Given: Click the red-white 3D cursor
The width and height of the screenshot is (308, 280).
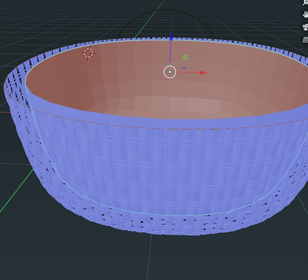Looking at the screenshot, I should coord(88,53).
